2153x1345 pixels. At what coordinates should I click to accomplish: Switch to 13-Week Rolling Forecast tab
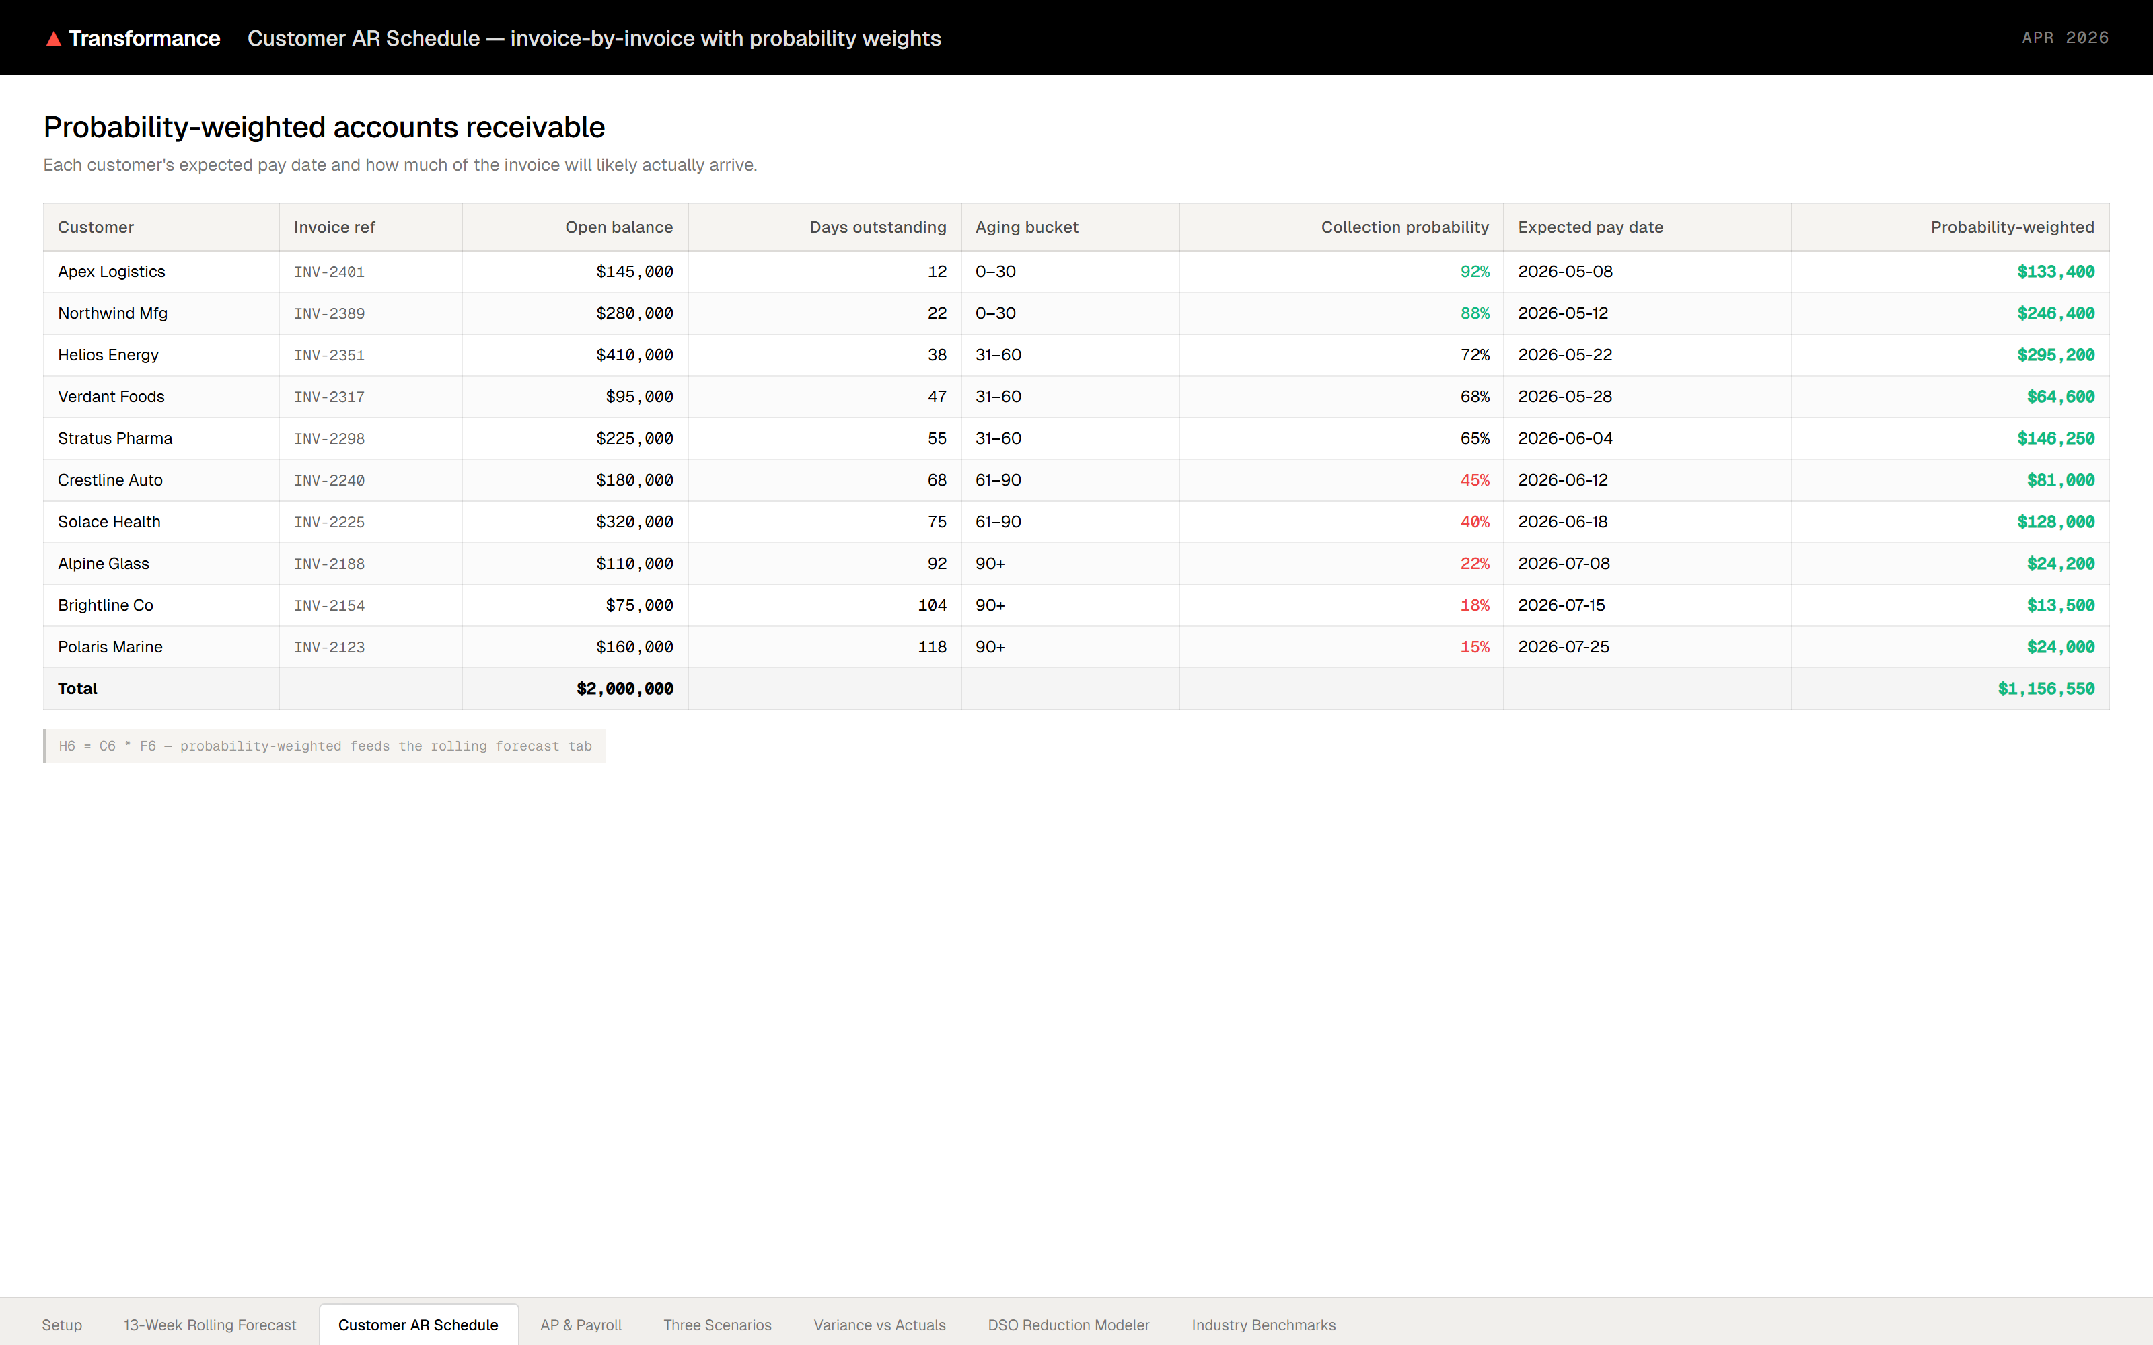(210, 1325)
